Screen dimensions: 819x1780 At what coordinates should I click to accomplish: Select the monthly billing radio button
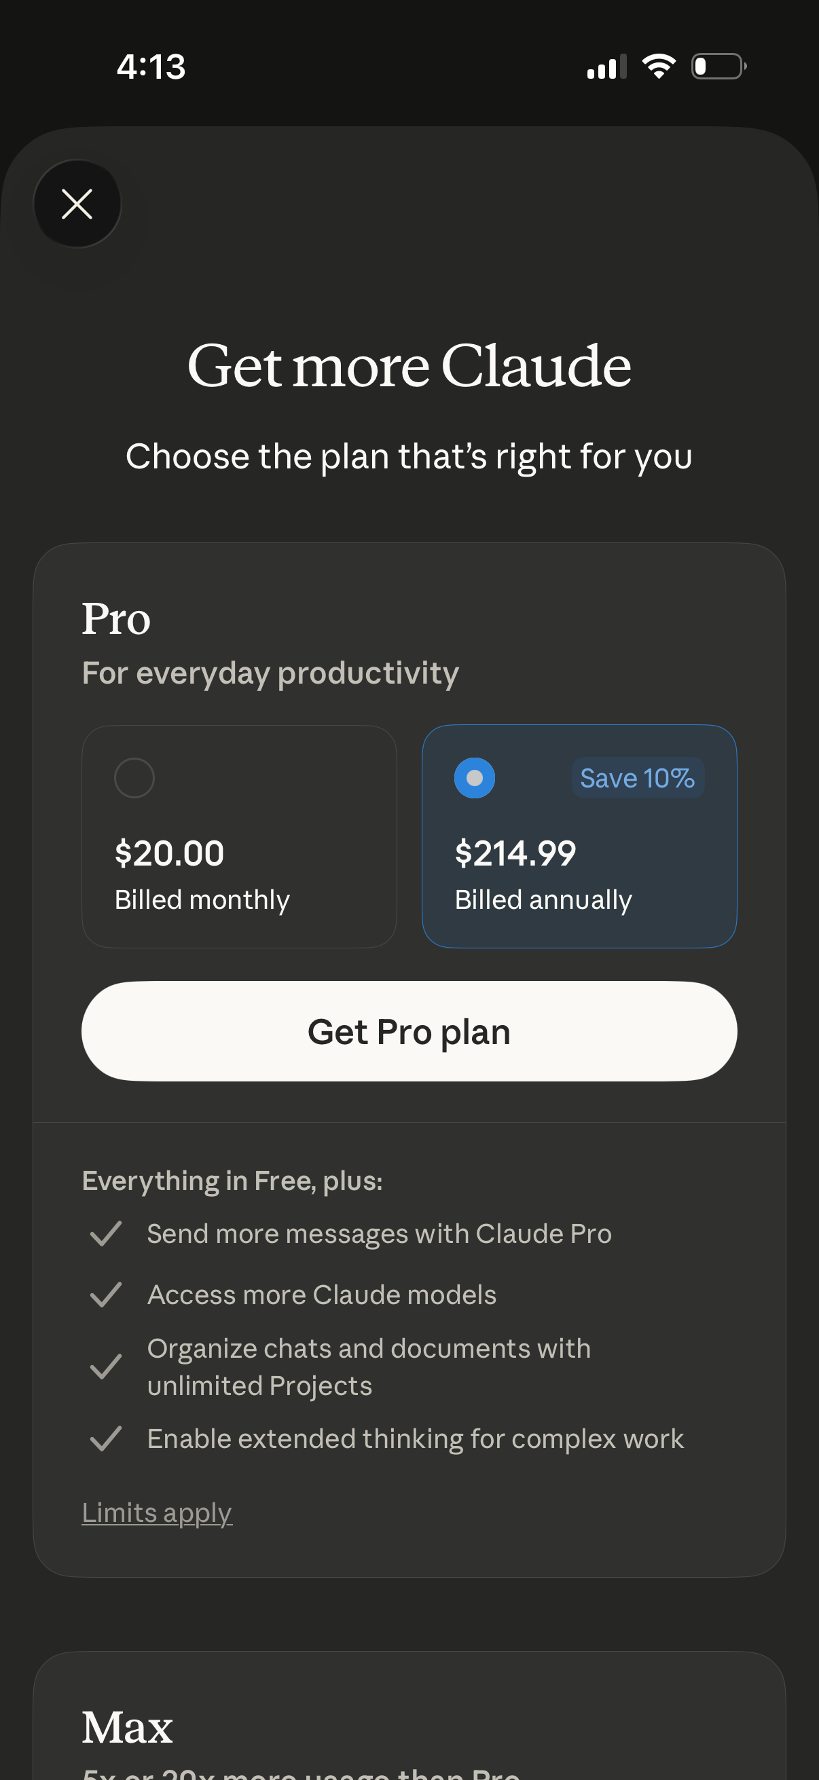click(x=135, y=777)
